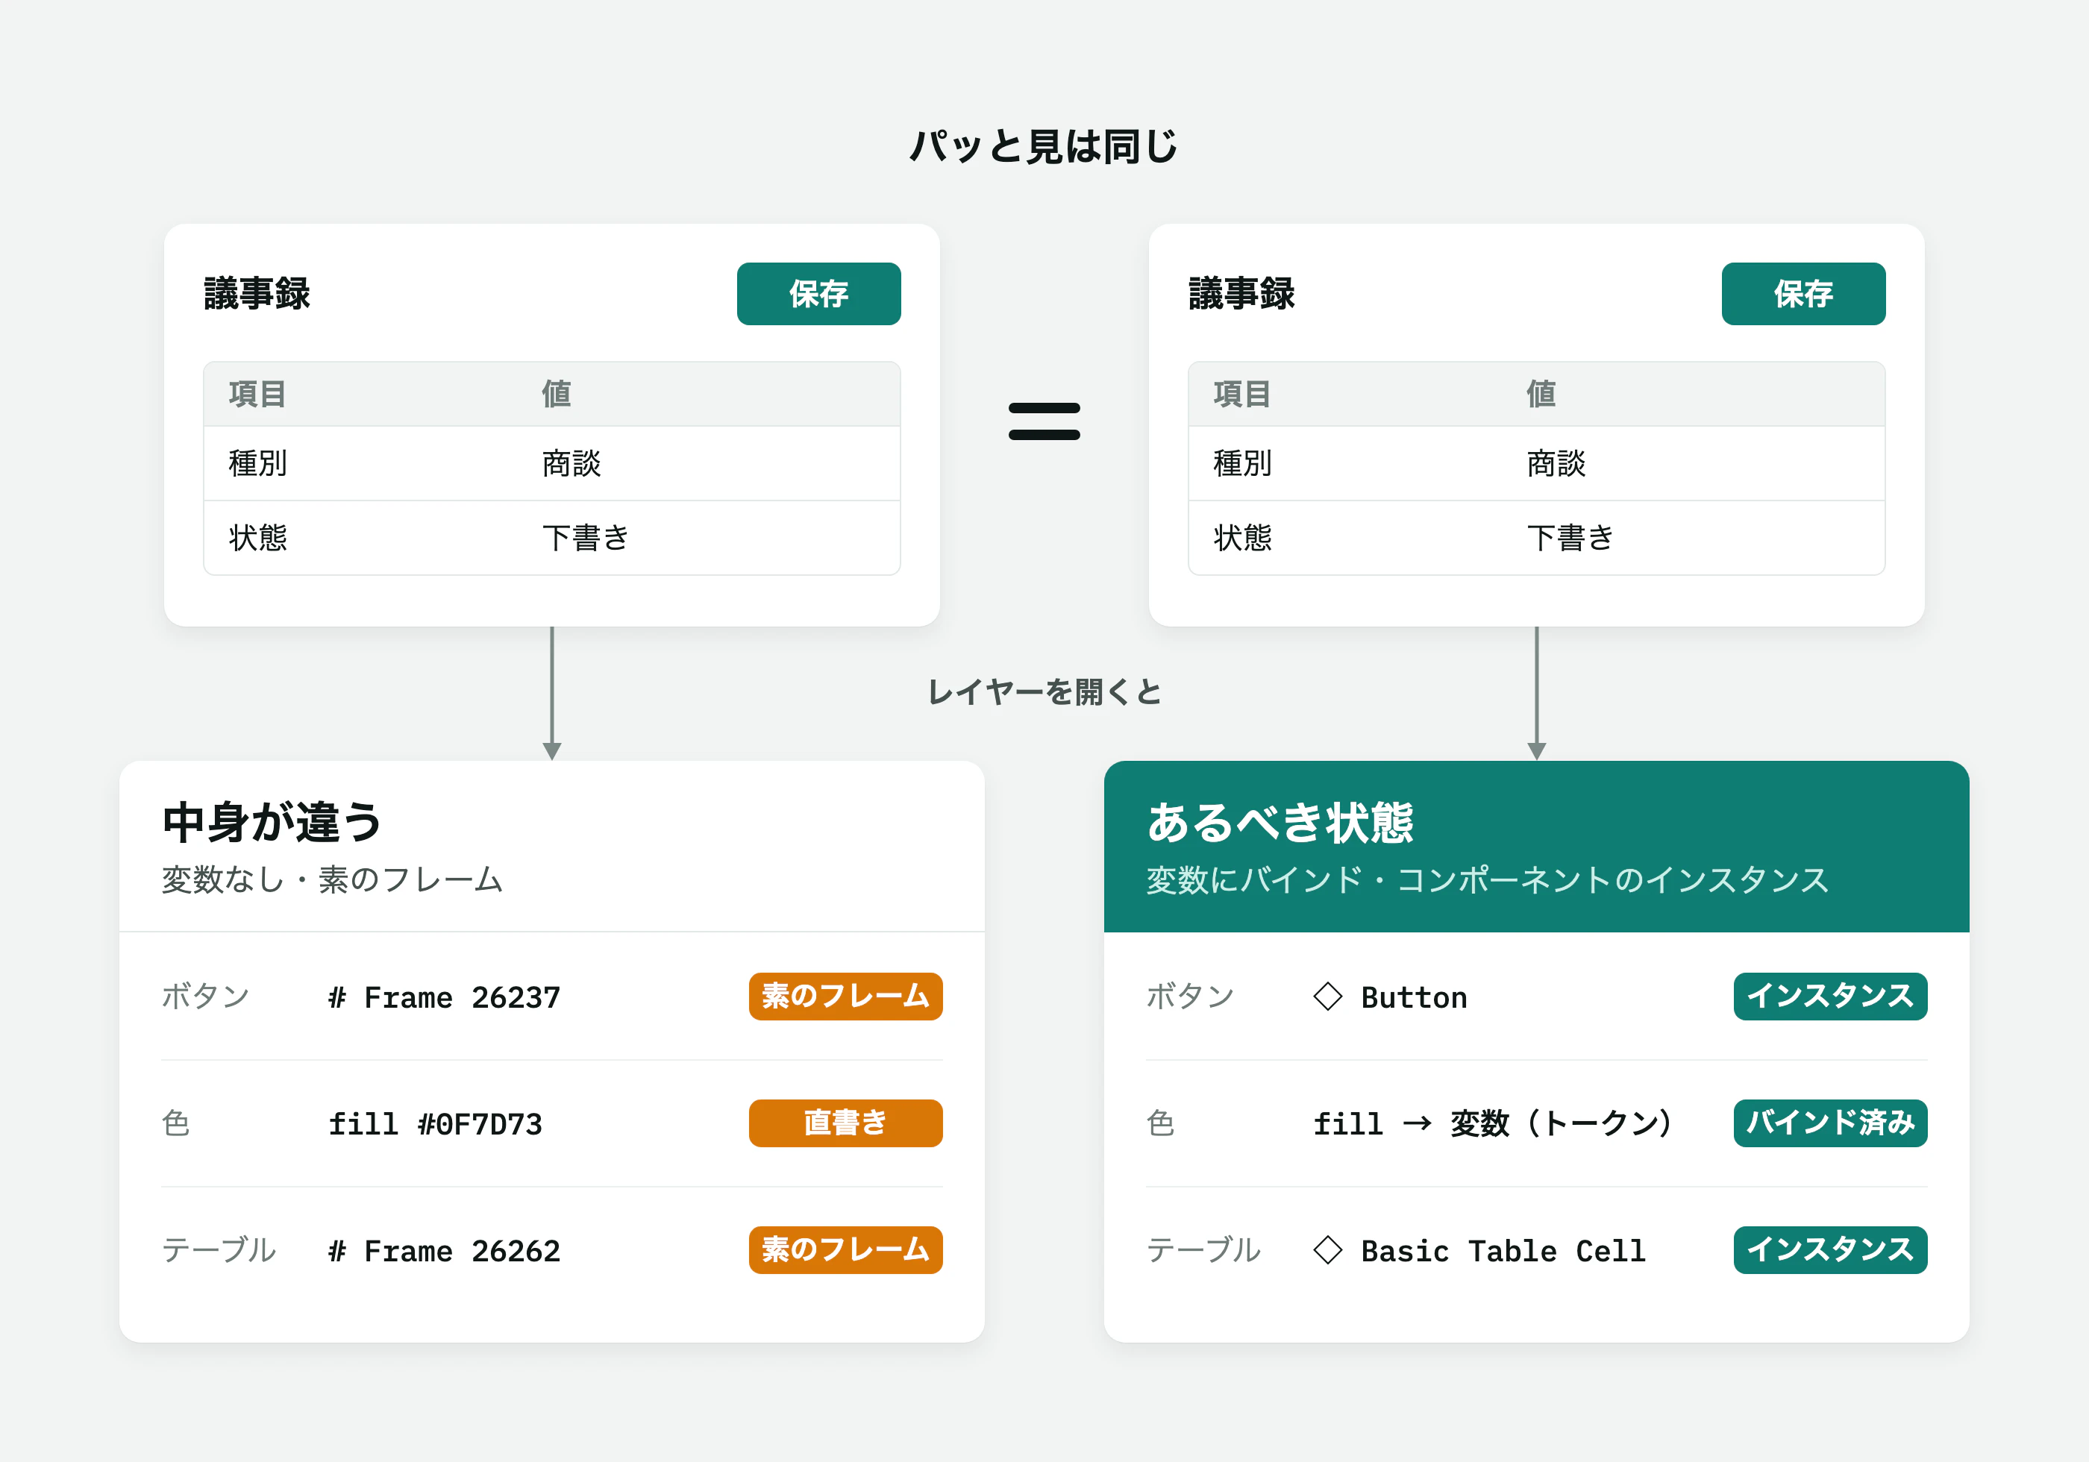
Task: Click the 議事録 title in the card above あるべき状態
Action: coord(1241,294)
